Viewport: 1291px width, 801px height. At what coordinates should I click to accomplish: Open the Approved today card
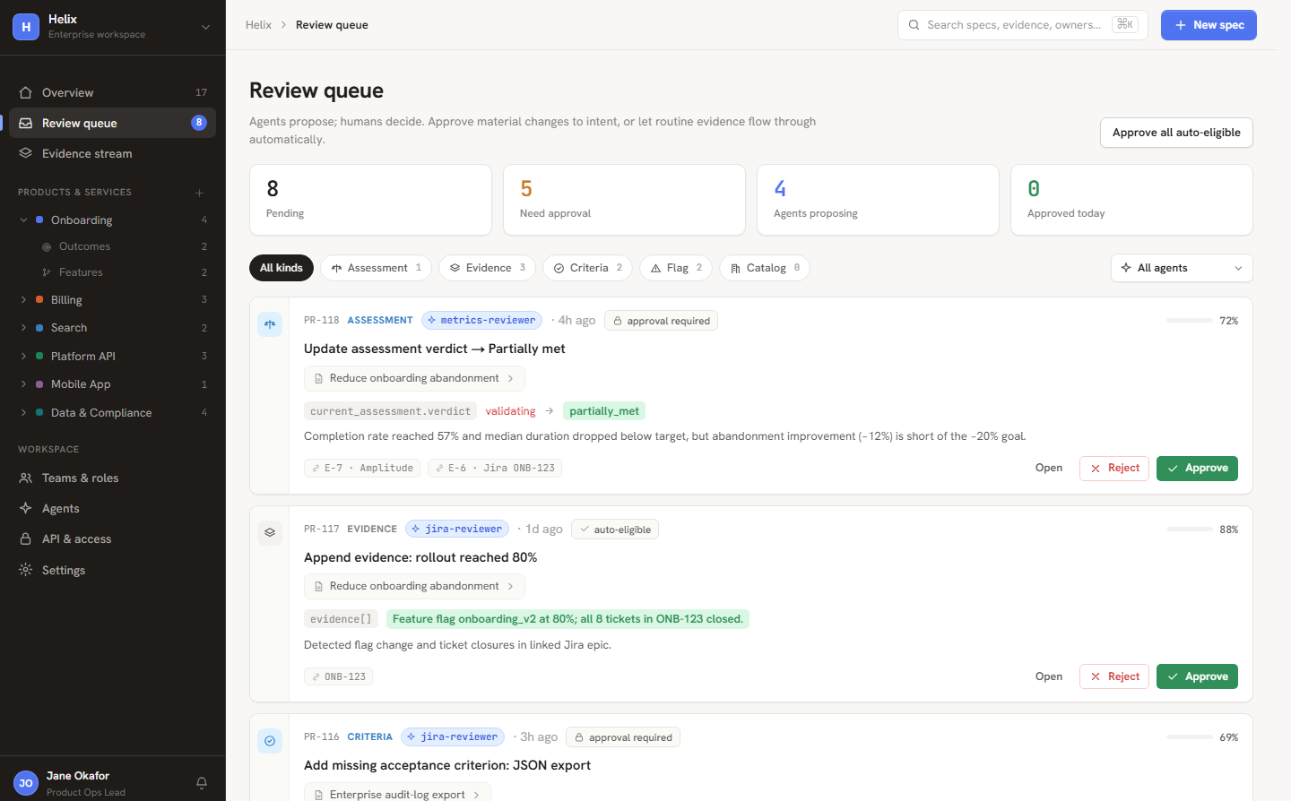coord(1131,200)
